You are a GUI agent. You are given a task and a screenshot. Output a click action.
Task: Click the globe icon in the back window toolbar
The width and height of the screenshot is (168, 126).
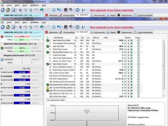[x=42, y=10]
